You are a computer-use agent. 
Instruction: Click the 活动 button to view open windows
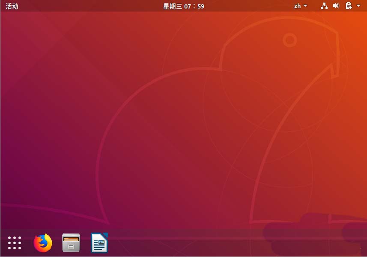[12, 6]
